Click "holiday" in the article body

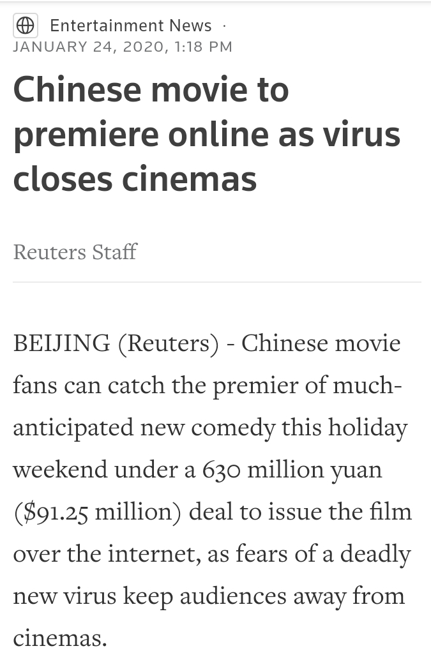pyautogui.click(x=368, y=428)
